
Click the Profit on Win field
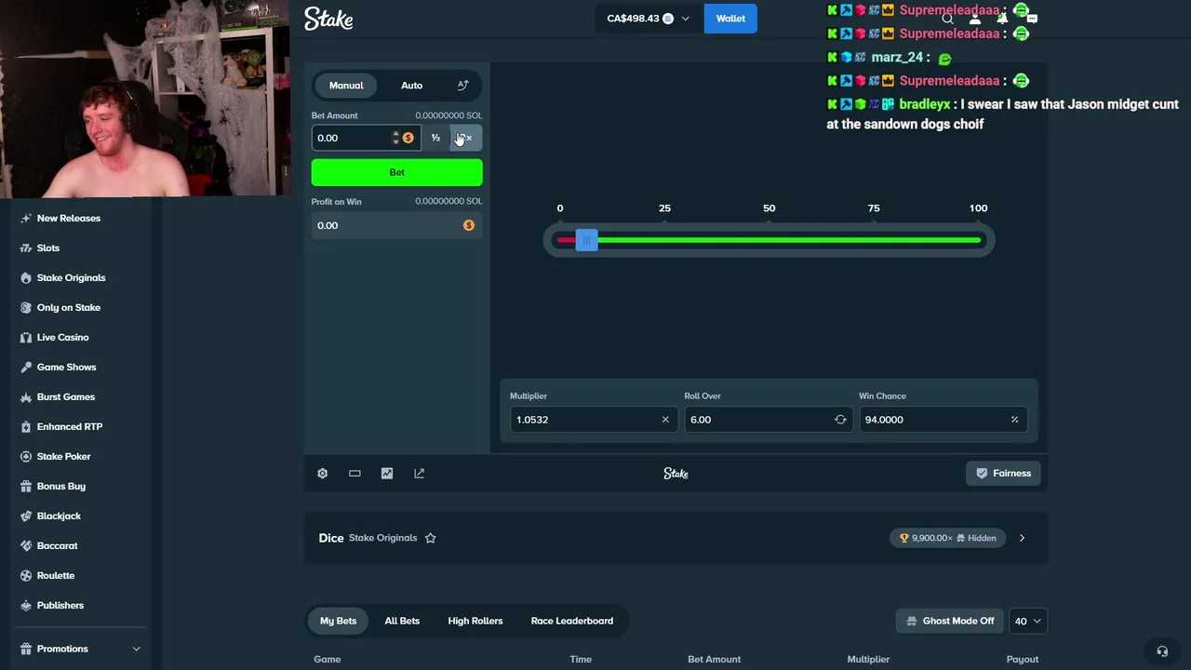[397, 225]
